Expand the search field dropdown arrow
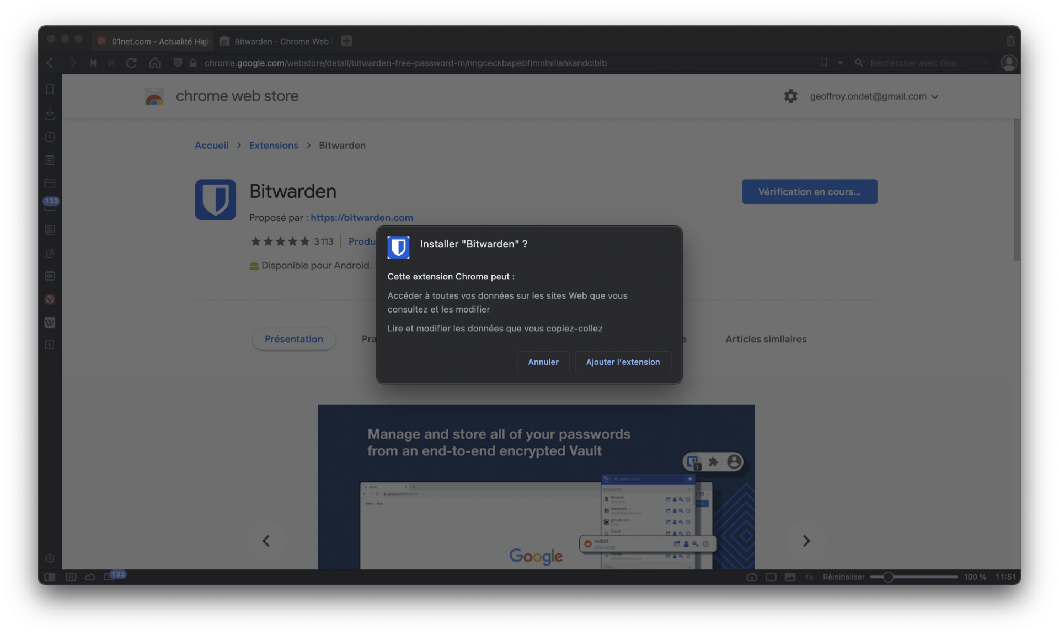 tap(986, 63)
